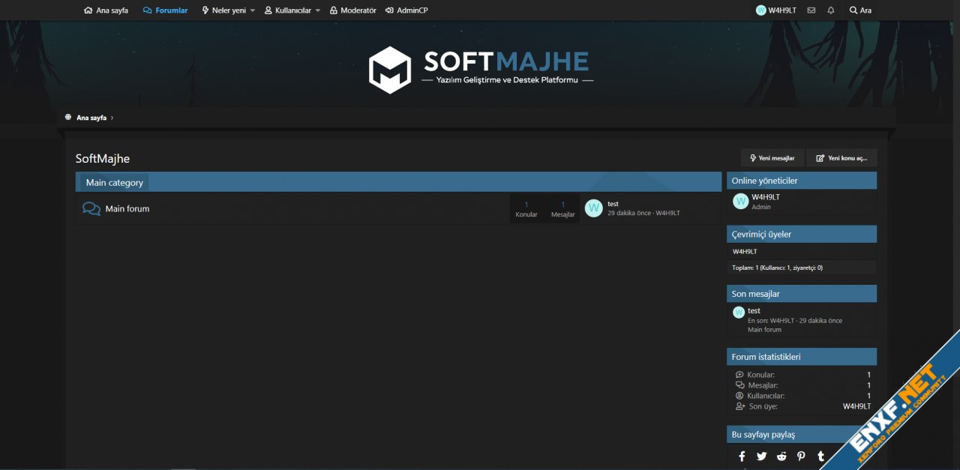
Task: Click the Mesajlar stat icon
Action: coord(740,385)
